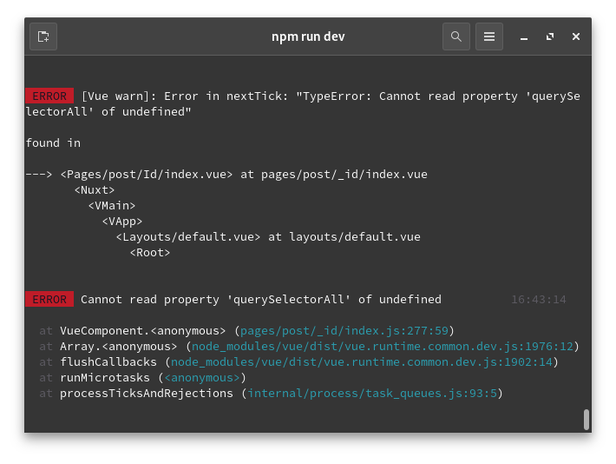Image resolution: width=616 pixels, height=464 pixels.
Task: Click the <Nuxt> component line
Action: 95,190
